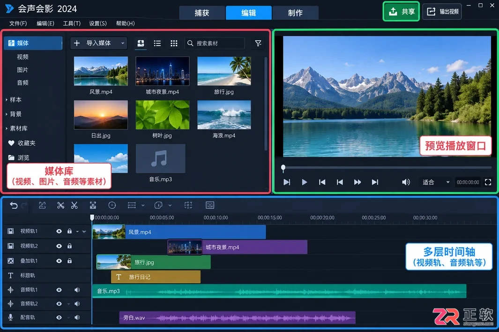This screenshot has height=332, width=499.
Task: Open the 工具(T) menu
Action: pyautogui.click(x=72, y=23)
